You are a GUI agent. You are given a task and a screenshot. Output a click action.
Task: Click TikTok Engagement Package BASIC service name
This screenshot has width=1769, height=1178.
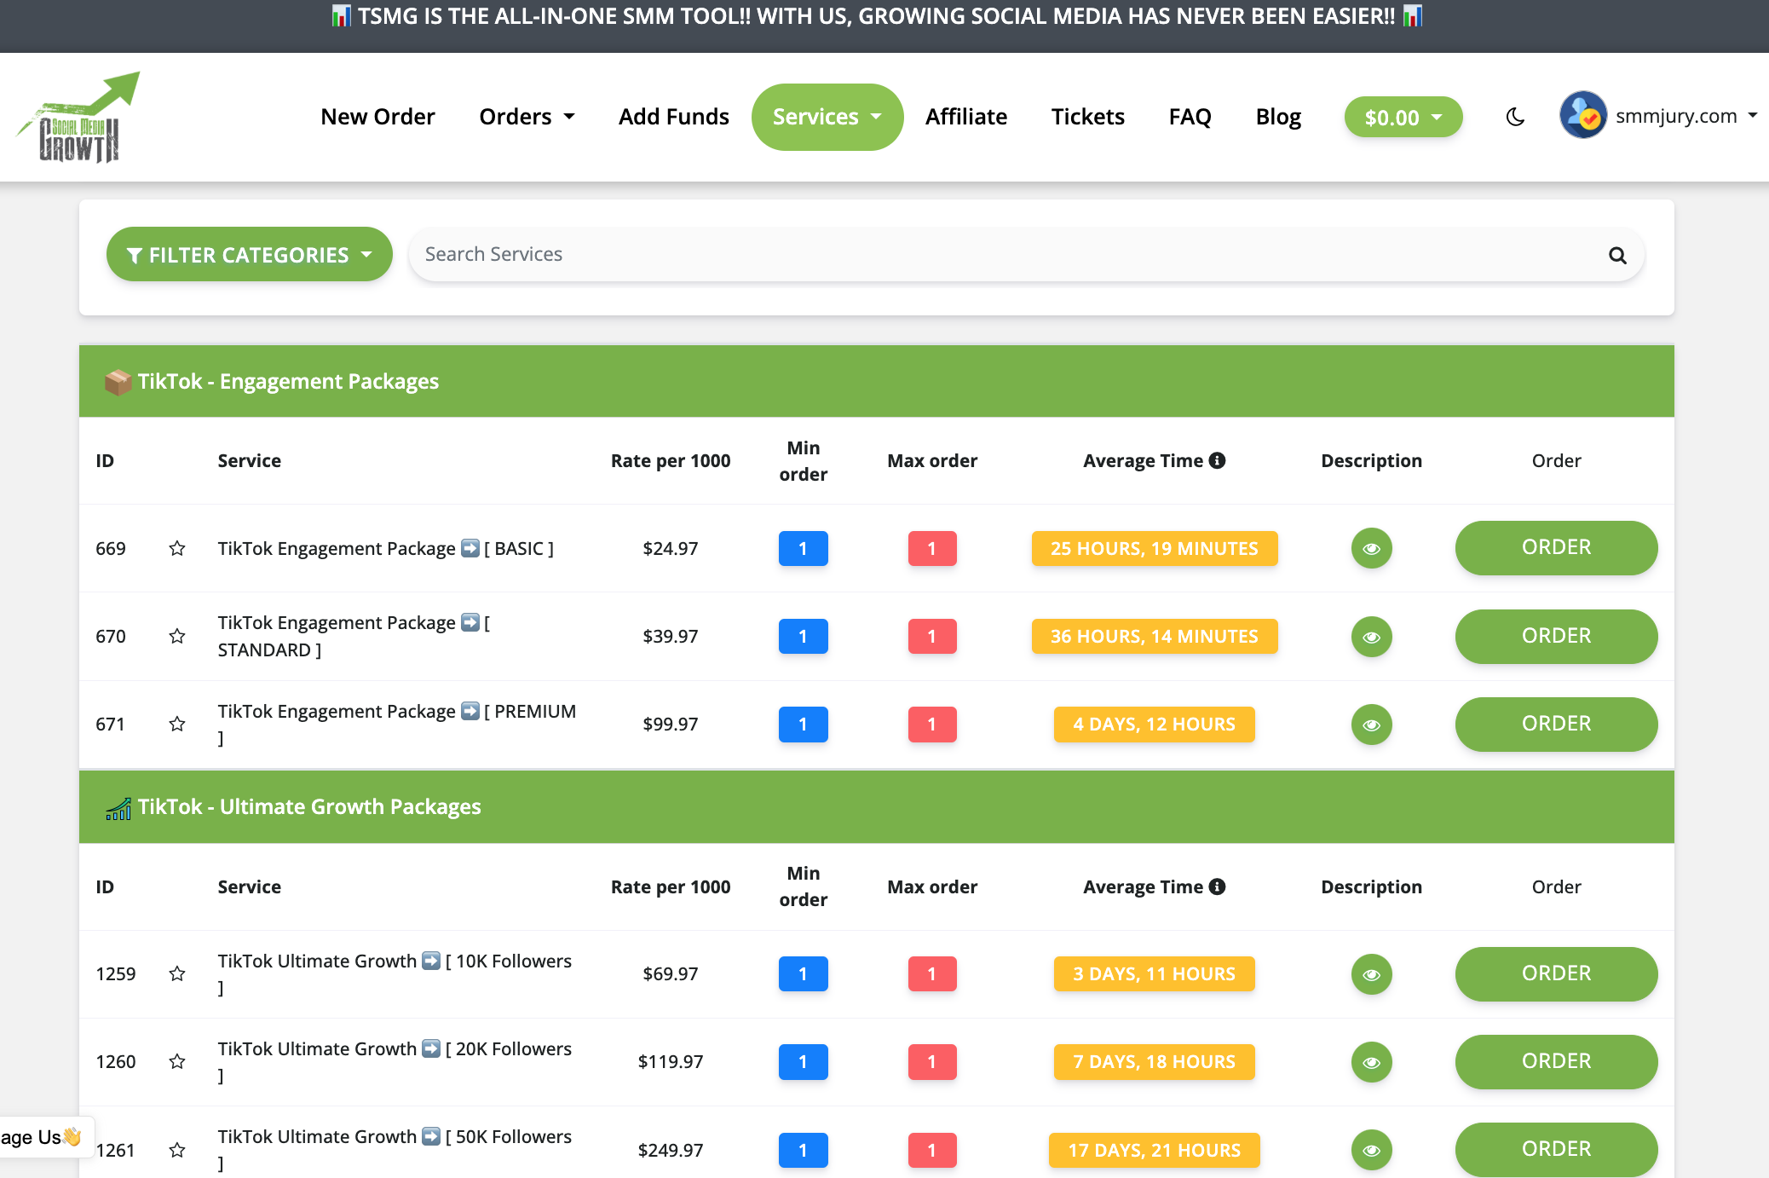tap(385, 548)
